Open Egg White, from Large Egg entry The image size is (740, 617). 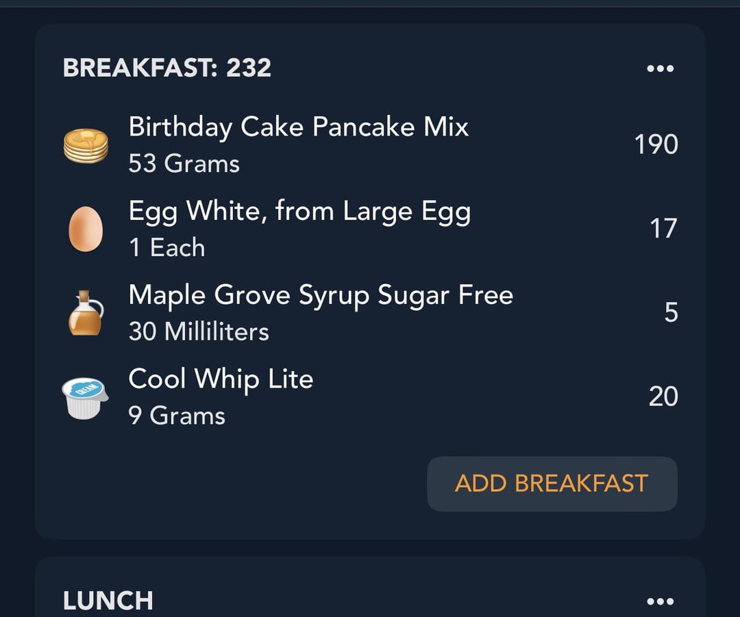point(370,229)
